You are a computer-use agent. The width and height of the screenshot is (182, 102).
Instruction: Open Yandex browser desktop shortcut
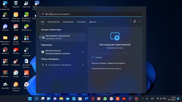pyautogui.click(x=26, y=86)
